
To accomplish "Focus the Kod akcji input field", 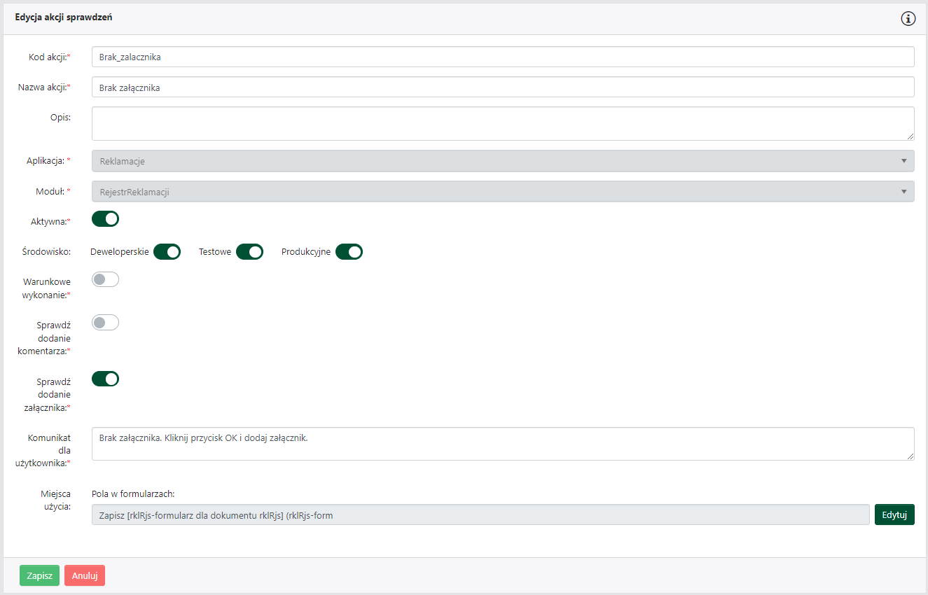I will 502,57.
